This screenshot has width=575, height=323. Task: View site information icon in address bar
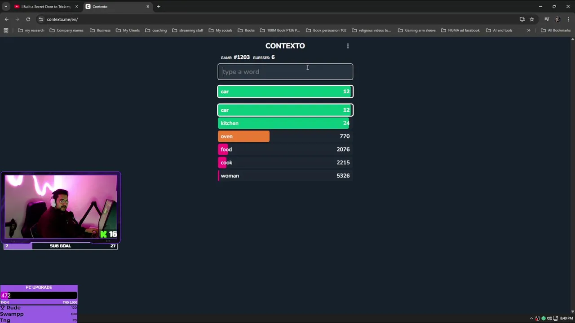pos(41,19)
